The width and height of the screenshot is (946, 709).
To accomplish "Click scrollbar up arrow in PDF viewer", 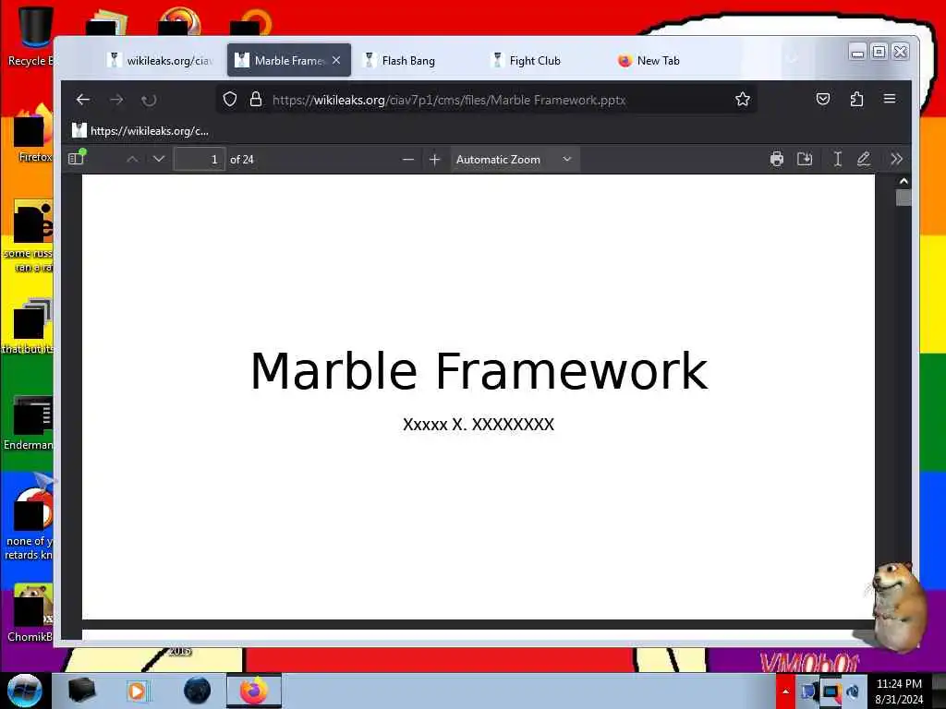I will pyautogui.click(x=904, y=181).
